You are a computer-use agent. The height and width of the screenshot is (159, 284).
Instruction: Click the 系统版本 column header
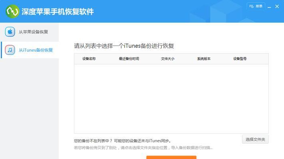coord(204,59)
